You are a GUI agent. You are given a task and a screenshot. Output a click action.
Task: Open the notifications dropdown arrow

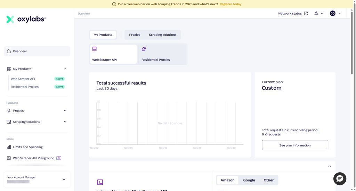[322, 14]
